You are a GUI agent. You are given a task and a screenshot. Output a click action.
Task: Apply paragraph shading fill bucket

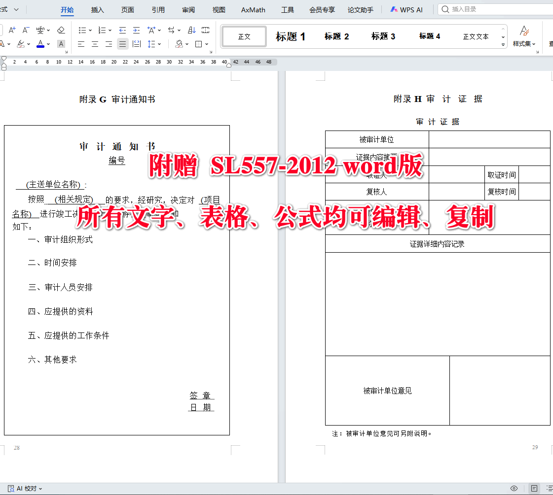(x=179, y=44)
